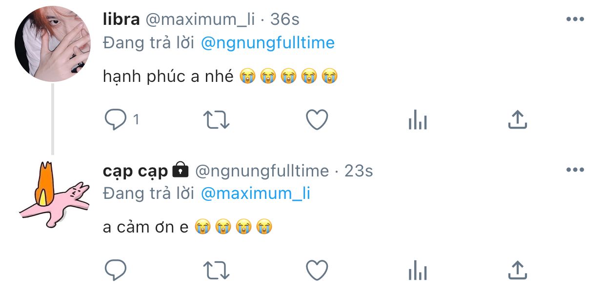Share cạp cạp's tweet
The image size is (606, 292).
(x=517, y=270)
